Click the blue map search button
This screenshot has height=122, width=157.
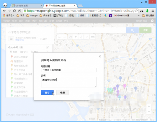pyautogui.click(x=132, y=30)
